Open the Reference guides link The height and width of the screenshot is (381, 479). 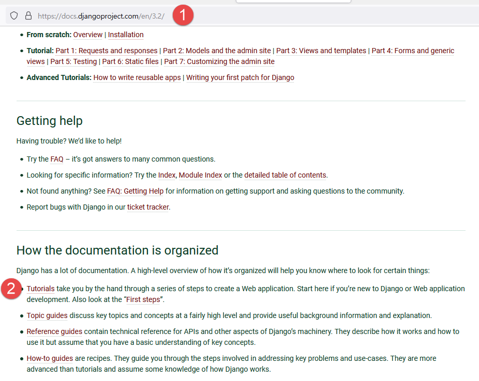(x=54, y=331)
